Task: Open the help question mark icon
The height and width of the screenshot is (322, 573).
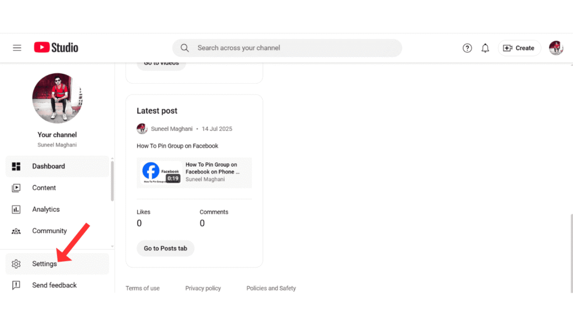Action: [x=467, y=48]
